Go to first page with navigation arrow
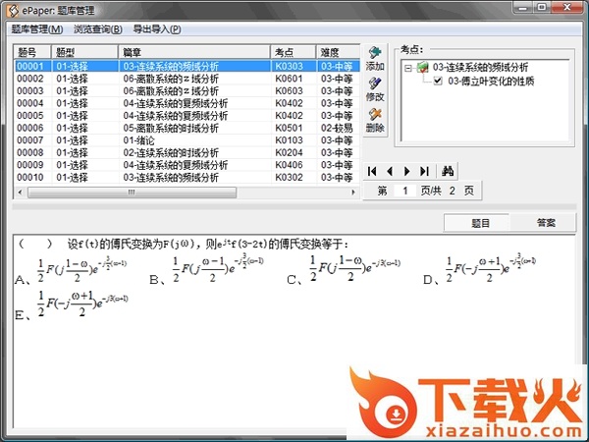The image size is (589, 442). pyautogui.click(x=372, y=171)
